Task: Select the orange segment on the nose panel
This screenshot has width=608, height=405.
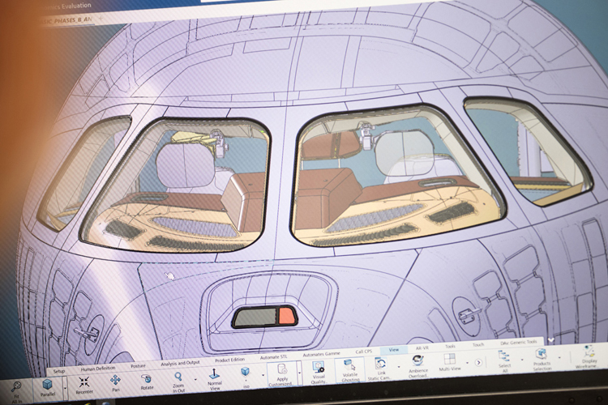Action: click(x=286, y=316)
